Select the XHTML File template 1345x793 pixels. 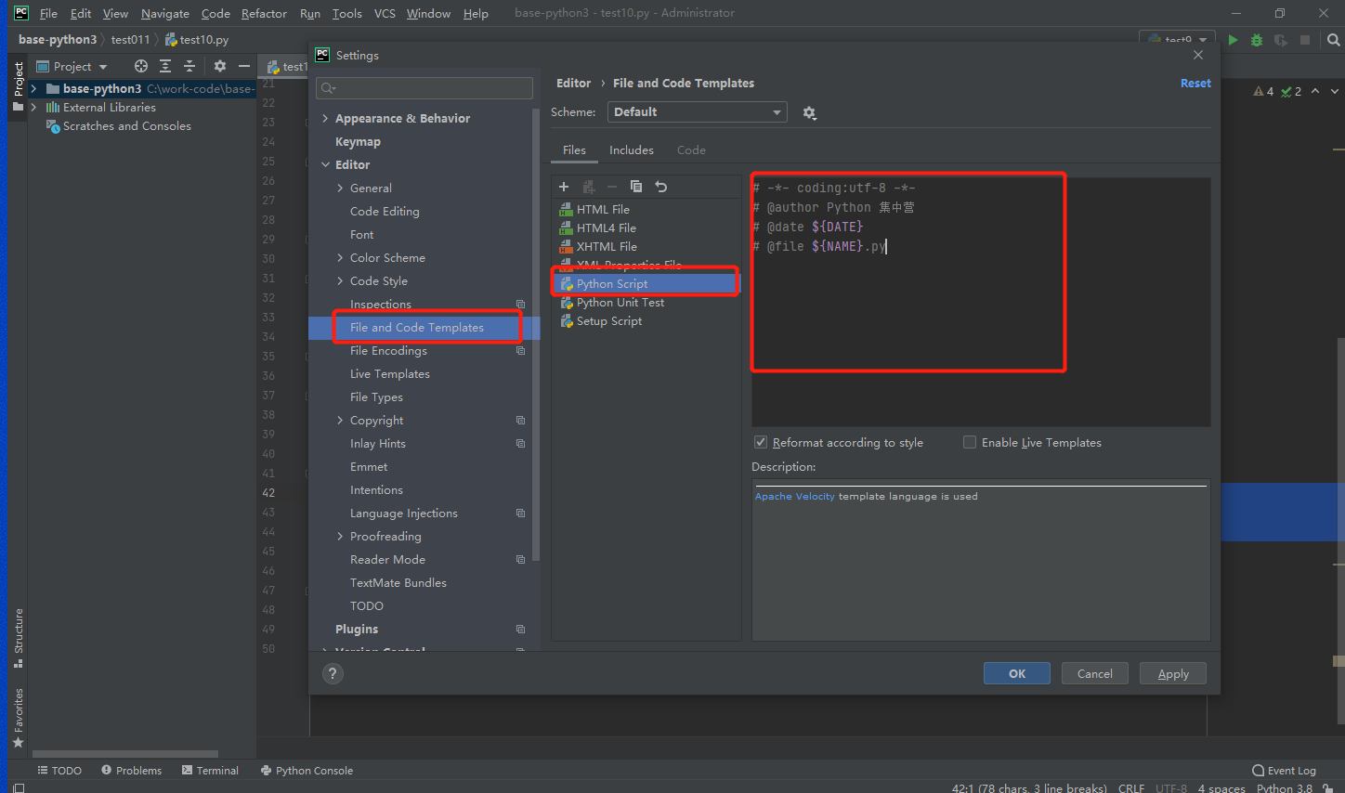[x=607, y=247]
